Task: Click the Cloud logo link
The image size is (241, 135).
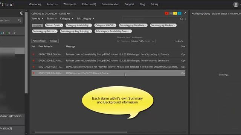Action: coord(8,4)
